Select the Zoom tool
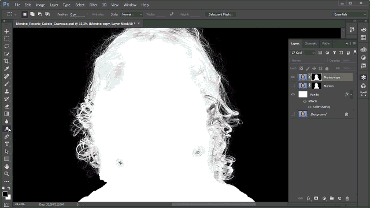Viewport: 370px width, 208px height. (x=6, y=174)
